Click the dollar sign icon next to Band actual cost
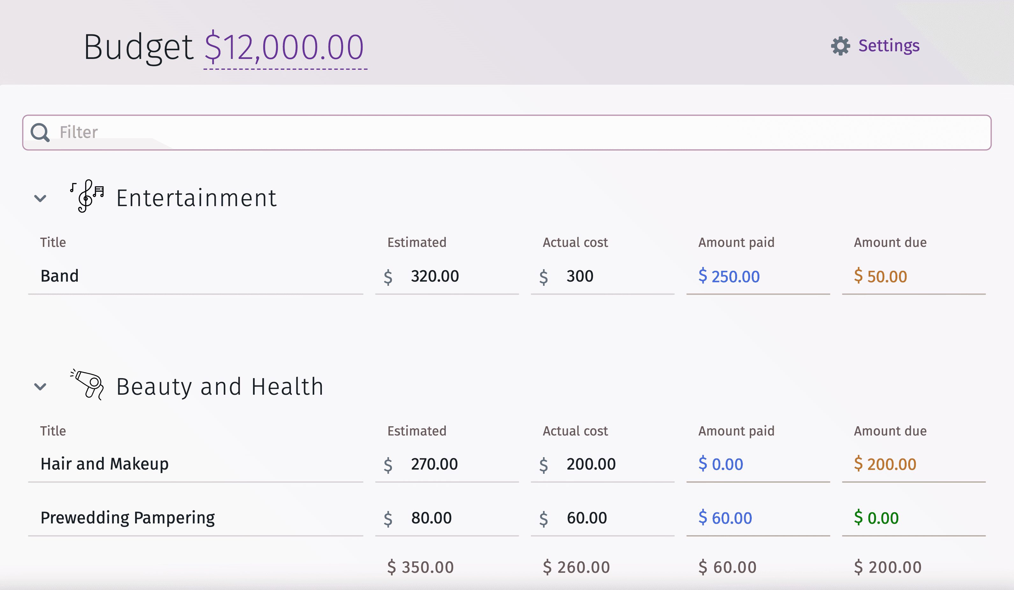 545,275
